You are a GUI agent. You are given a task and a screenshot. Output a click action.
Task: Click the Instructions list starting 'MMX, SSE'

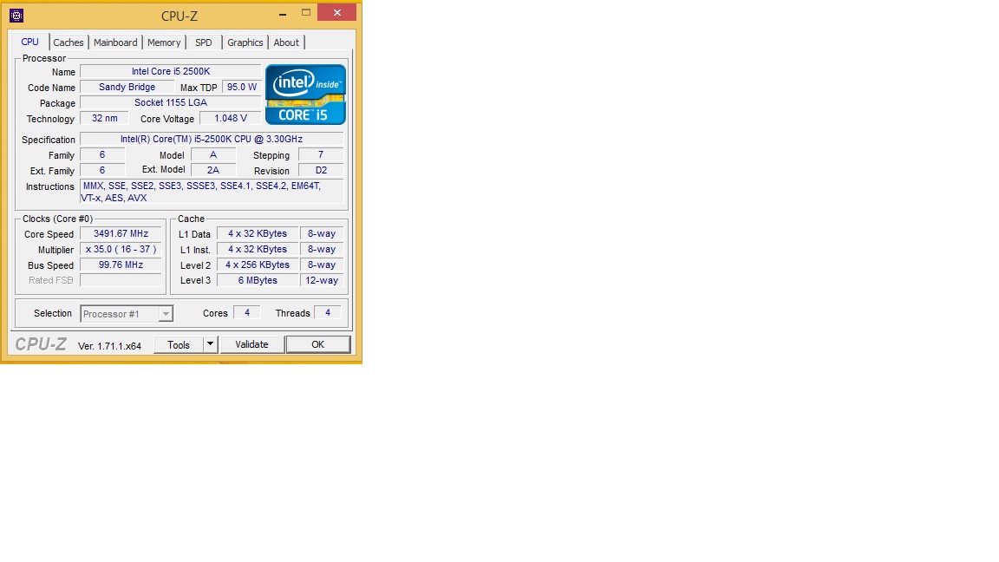point(212,192)
